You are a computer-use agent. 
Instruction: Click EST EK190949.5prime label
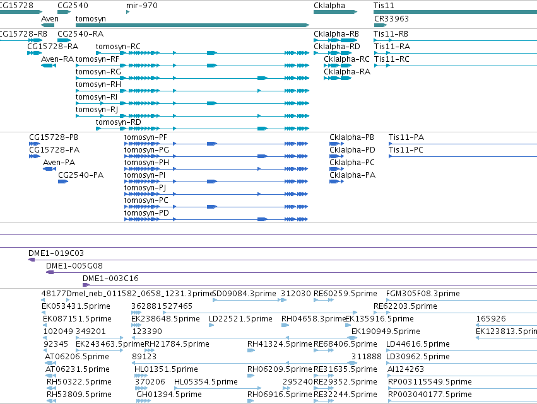point(386,332)
